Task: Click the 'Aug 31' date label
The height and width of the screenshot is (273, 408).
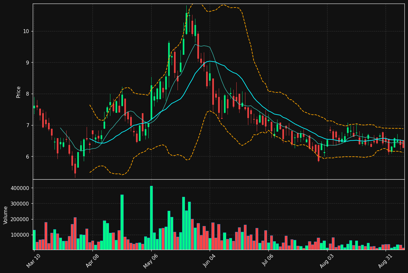Action: click(x=385, y=261)
